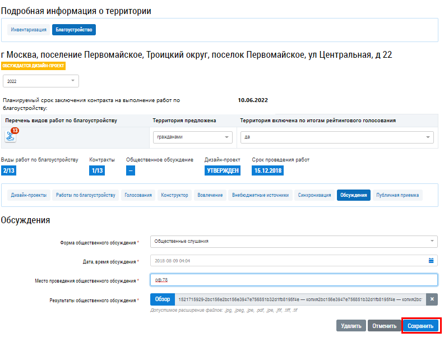The width and height of the screenshot is (444, 337).
Task: Switch to the Инвентаризация tab
Action: click(29, 30)
